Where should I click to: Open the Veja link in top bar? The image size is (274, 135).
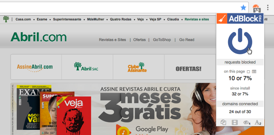(x=140, y=19)
